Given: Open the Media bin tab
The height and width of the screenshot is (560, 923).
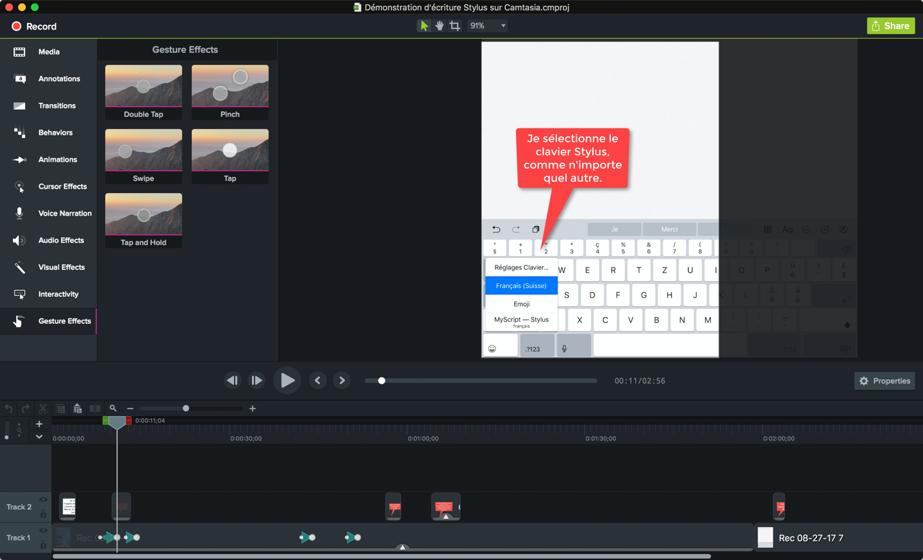Looking at the screenshot, I should [48, 52].
